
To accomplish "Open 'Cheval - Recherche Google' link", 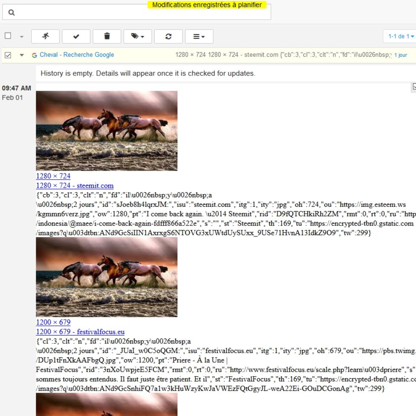I will click(77, 55).
